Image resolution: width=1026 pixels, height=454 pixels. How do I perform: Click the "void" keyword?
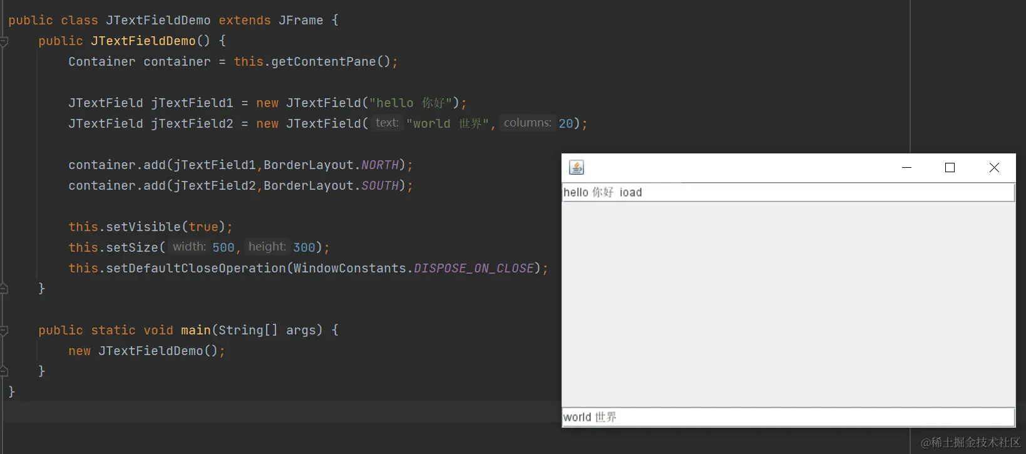pyautogui.click(x=158, y=330)
